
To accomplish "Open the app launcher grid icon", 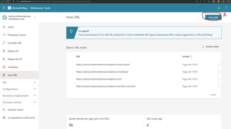I will click(4, 8).
